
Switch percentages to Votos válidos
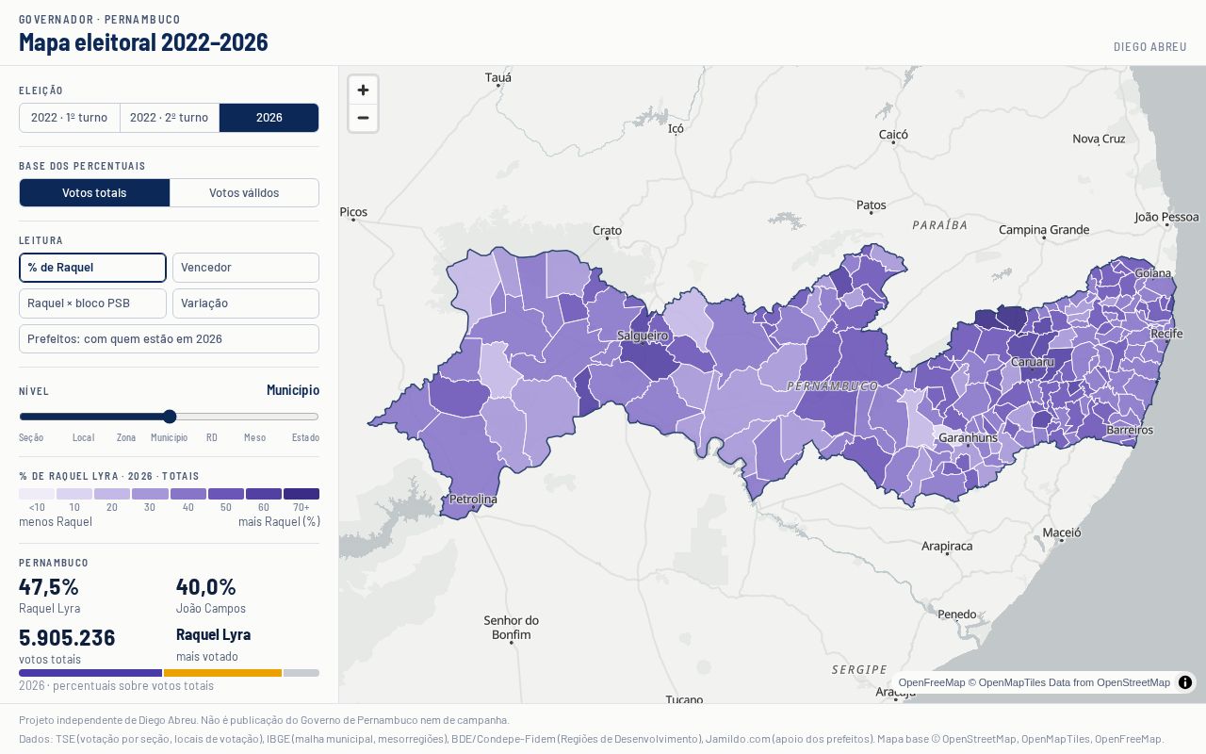[244, 193]
